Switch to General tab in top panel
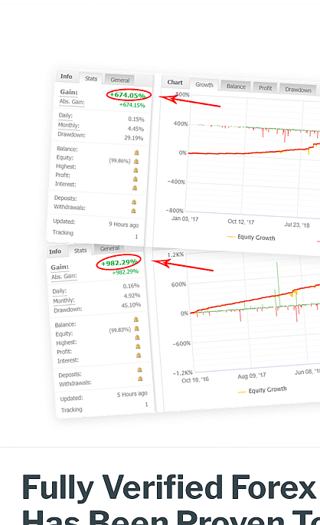The image size is (320, 525). click(x=119, y=80)
